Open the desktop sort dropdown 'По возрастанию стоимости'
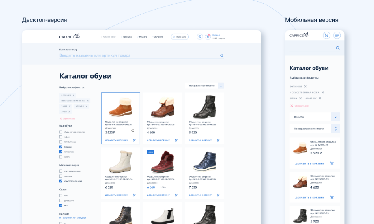Screen dimensions: 374x224 click(204, 86)
